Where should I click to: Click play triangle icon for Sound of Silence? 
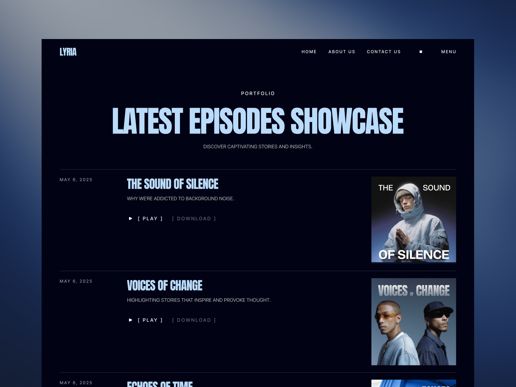[130, 219]
